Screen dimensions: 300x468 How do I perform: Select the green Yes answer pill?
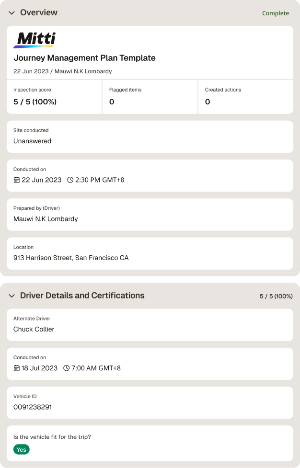coord(22,449)
